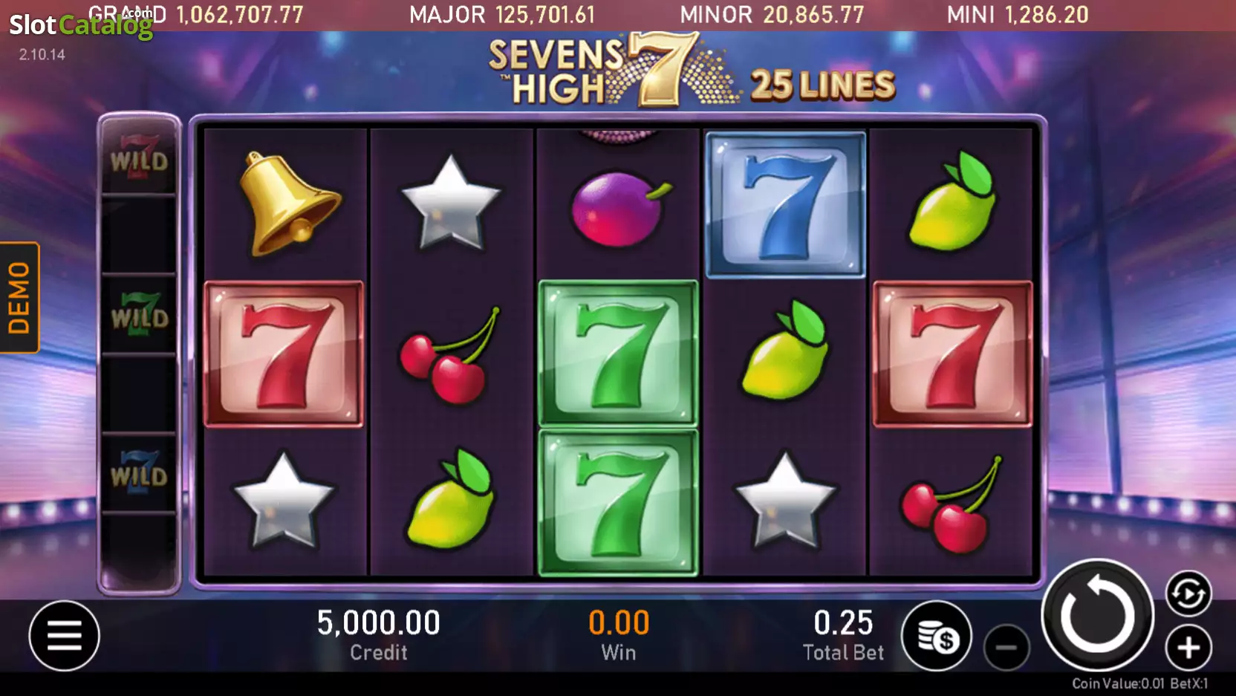The image size is (1236, 696).
Task: Decrease the bet with the minus button
Action: point(1006,648)
